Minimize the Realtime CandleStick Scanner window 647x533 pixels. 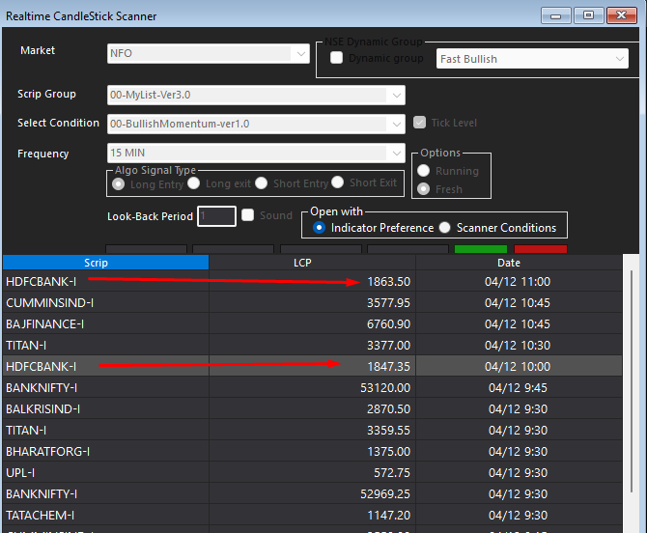pos(556,15)
